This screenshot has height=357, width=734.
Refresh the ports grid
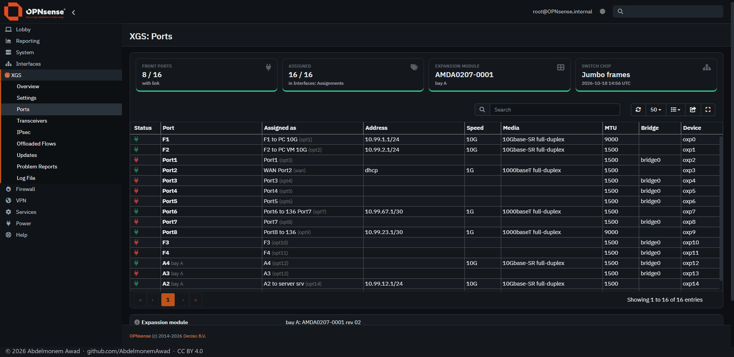click(638, 110)
